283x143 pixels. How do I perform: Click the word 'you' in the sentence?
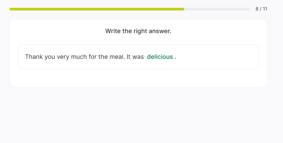50,57
